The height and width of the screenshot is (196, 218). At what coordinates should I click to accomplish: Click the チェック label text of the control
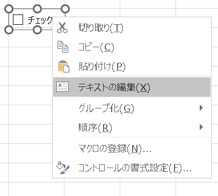point(40,20)
